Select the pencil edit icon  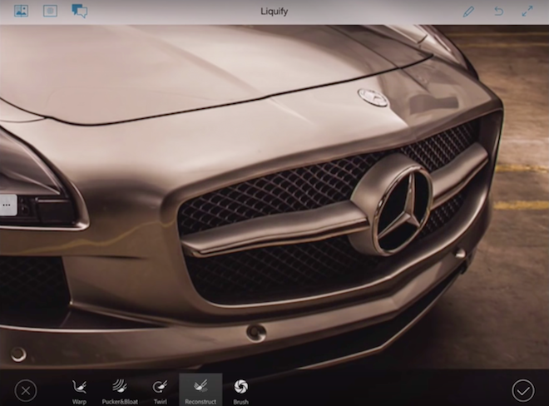[468, 11]
